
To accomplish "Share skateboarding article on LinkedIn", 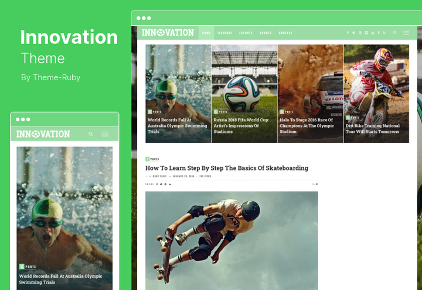I will pos(170,185).
